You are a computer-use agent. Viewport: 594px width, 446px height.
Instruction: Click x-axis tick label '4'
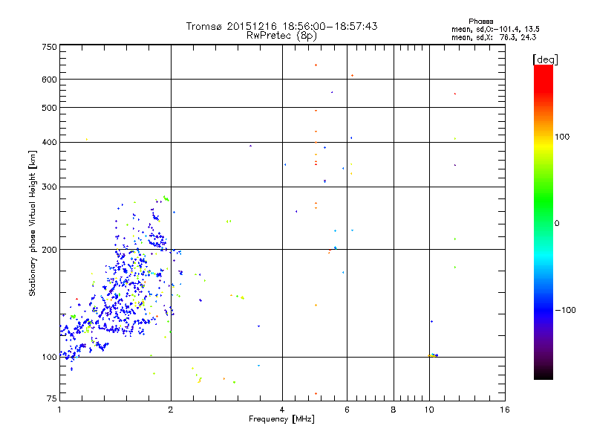click(x=282, y=410)
